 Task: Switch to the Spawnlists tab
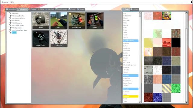(11, 9)
